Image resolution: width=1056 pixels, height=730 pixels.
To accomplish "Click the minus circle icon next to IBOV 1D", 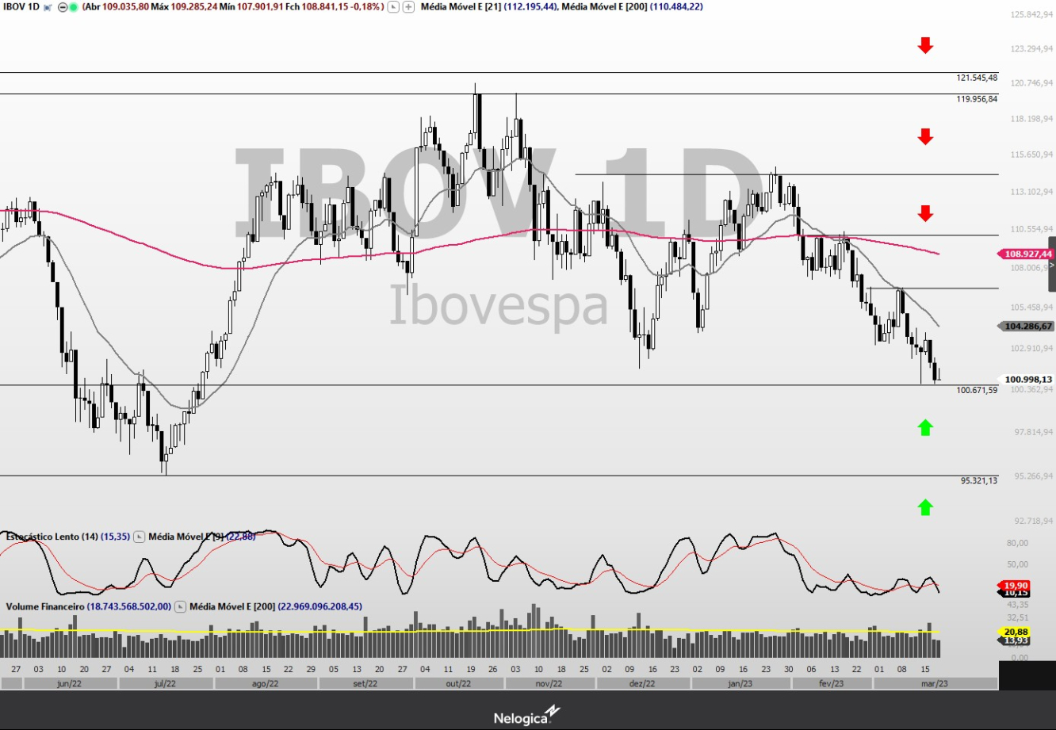I will 62,7.
